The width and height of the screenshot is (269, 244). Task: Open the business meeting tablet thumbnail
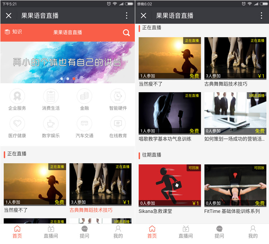point(235,113)
